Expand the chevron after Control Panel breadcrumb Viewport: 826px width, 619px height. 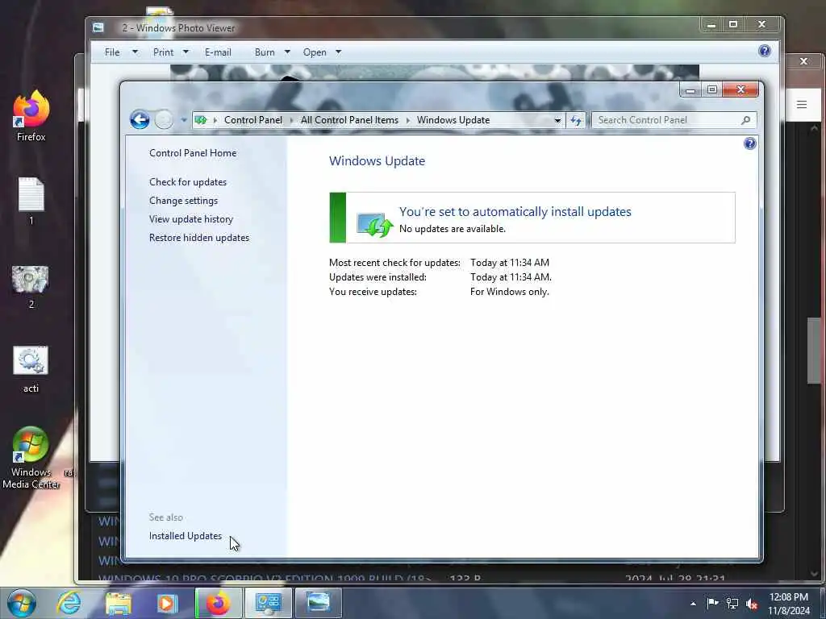[291, 121]
